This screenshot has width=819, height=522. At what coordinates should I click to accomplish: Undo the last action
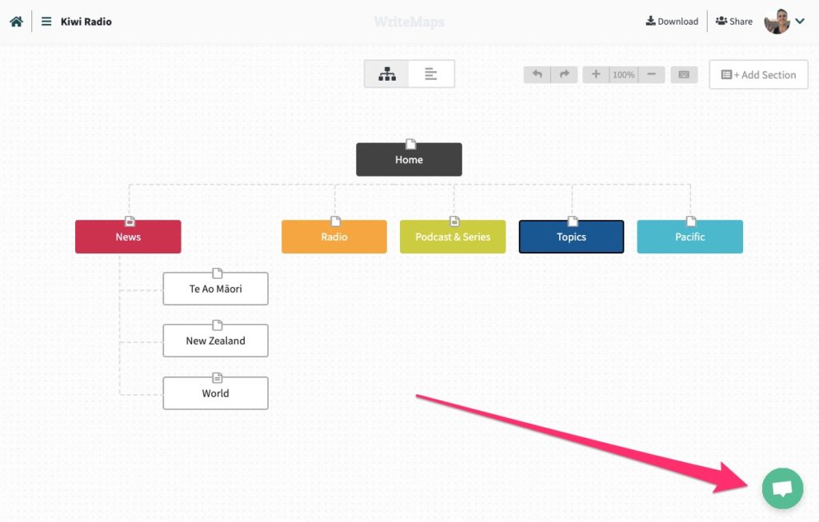pyautogui.click(x=537, y=74)
